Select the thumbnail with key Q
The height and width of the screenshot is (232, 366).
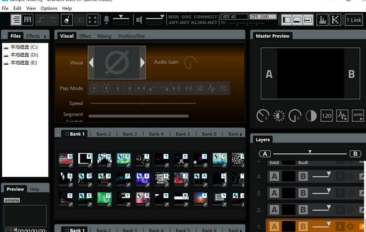[66, 159]
